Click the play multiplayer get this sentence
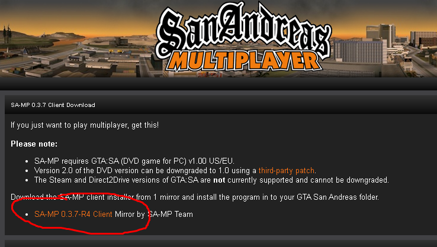The image size is (437, 247). pos(85,125)
